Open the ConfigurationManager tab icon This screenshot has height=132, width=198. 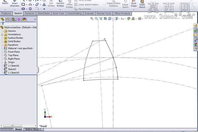click(x=13, y=19)
